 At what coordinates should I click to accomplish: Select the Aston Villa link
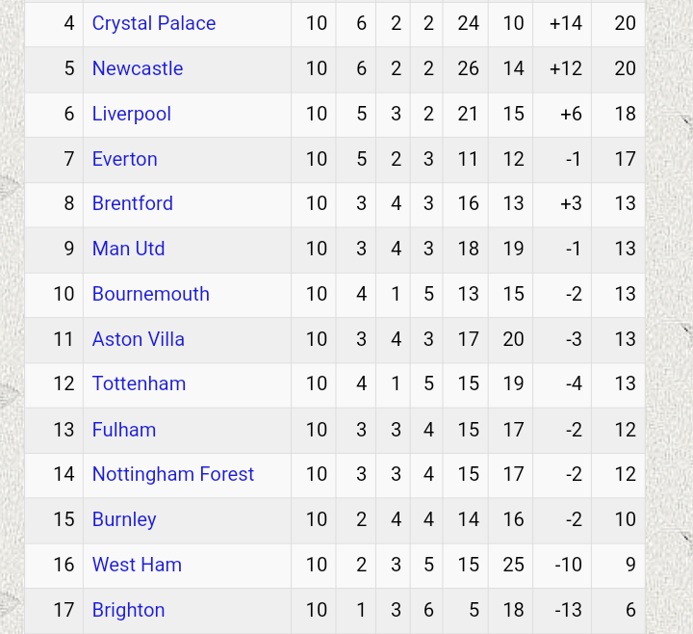(139, 339)
